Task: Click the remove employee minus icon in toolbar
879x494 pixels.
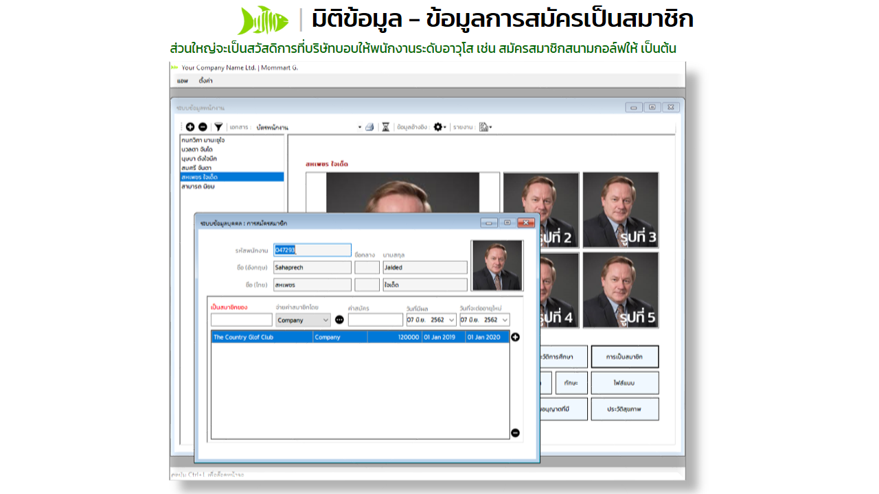Action: [203, 127]
